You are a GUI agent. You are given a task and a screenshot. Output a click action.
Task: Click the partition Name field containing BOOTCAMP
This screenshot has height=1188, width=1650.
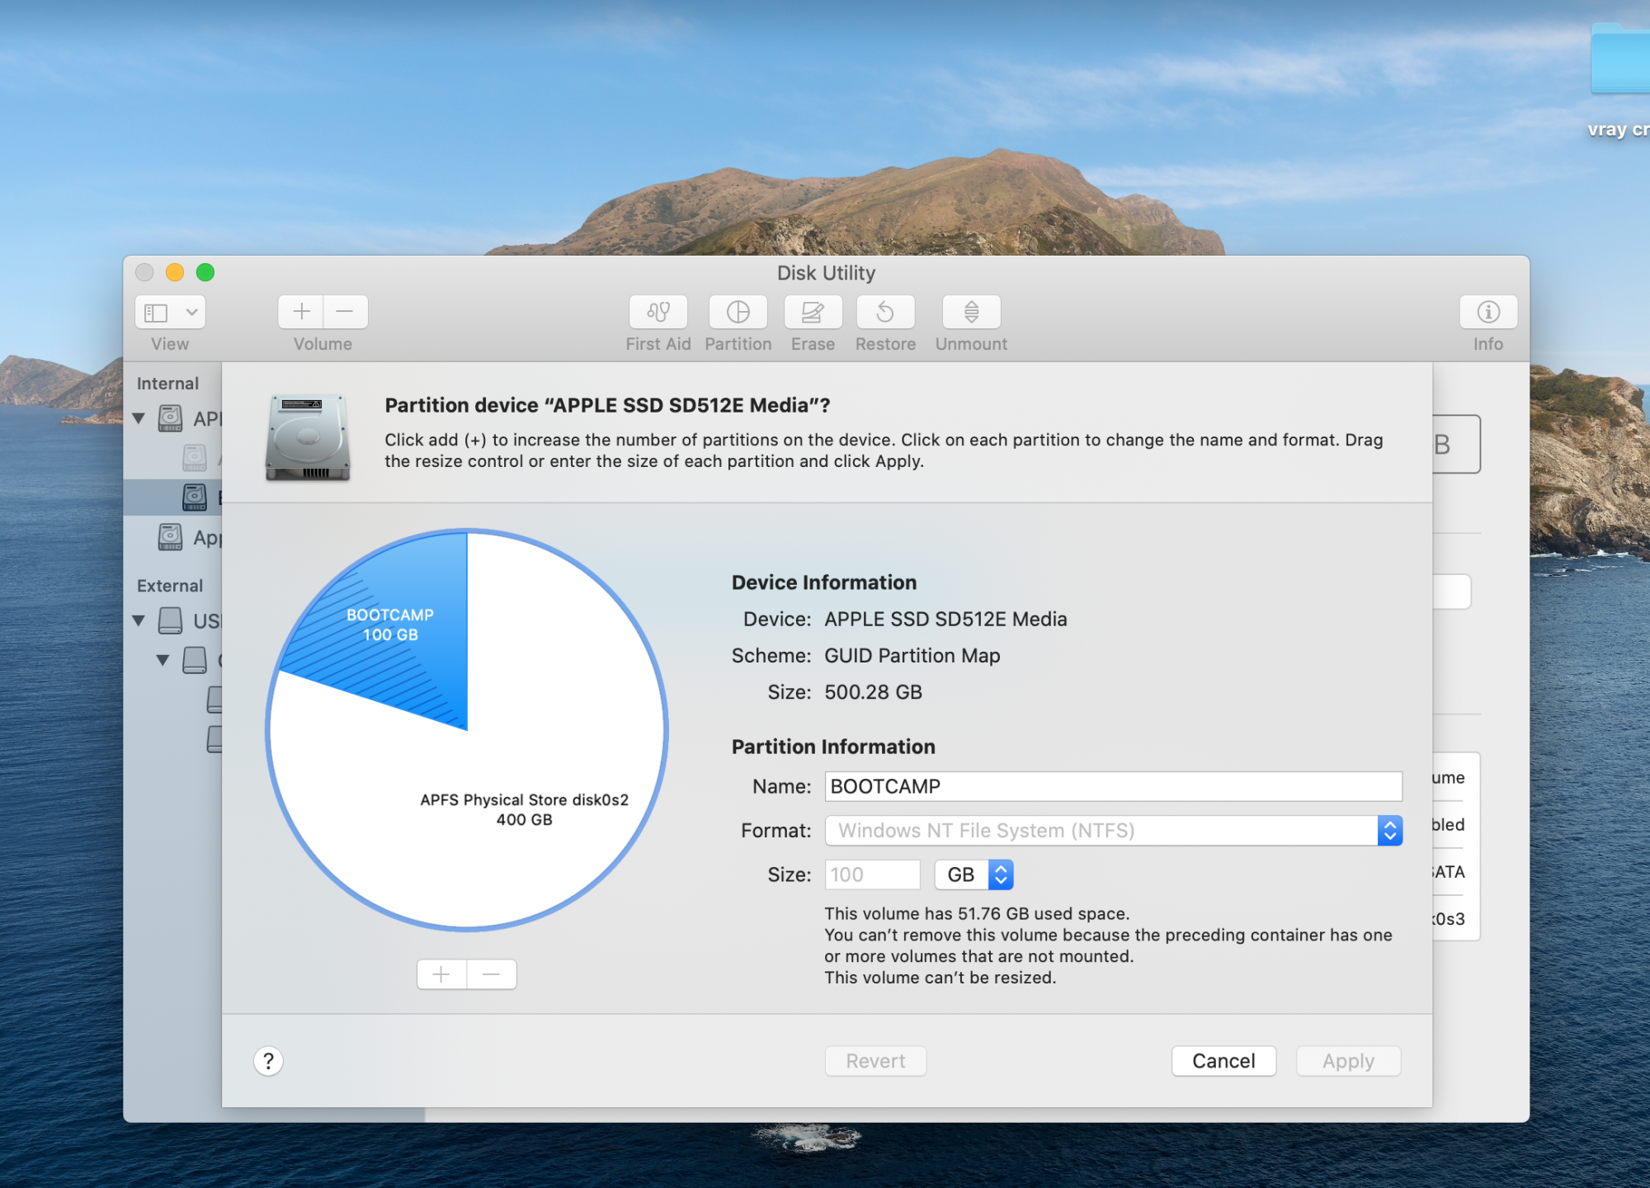coord(1113,786)
